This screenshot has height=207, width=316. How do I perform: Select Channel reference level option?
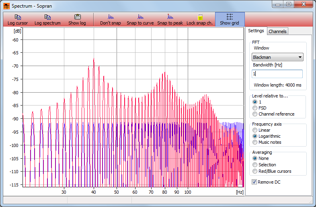[x=255, y=114]
